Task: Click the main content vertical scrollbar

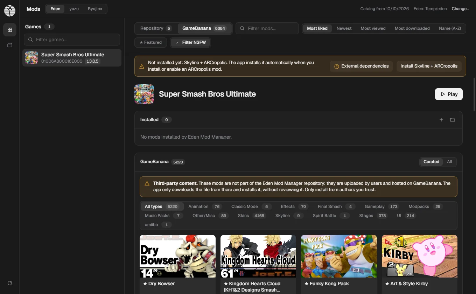Action: (474, 94)
